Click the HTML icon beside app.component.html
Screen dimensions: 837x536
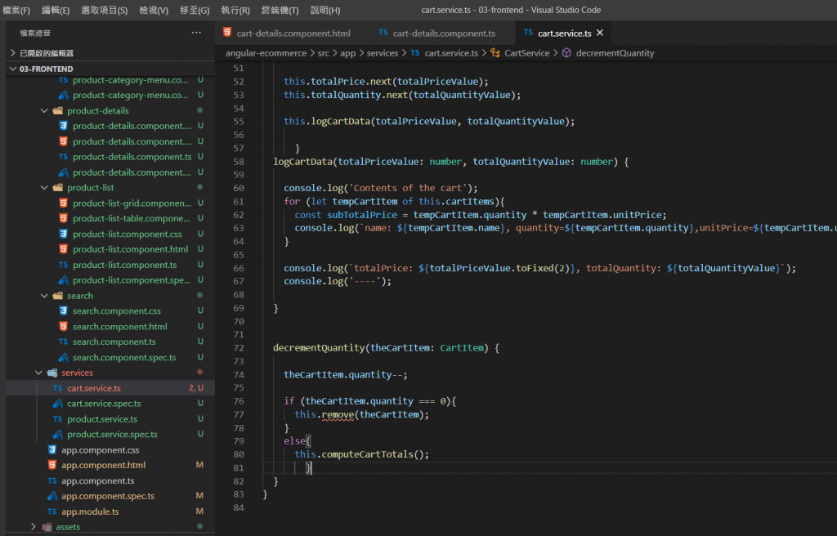coord(52,466)
